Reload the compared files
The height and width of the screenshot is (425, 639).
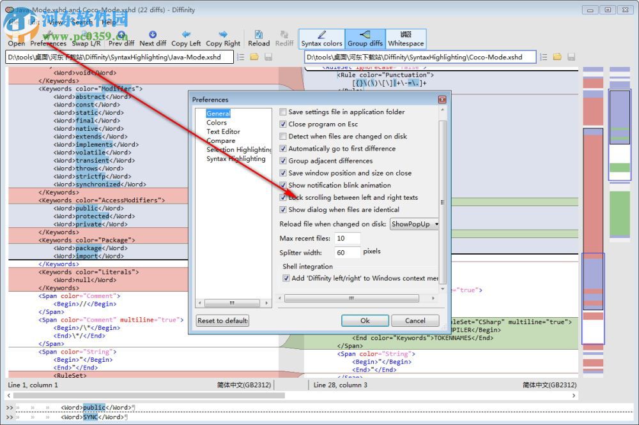pos(259,39)
